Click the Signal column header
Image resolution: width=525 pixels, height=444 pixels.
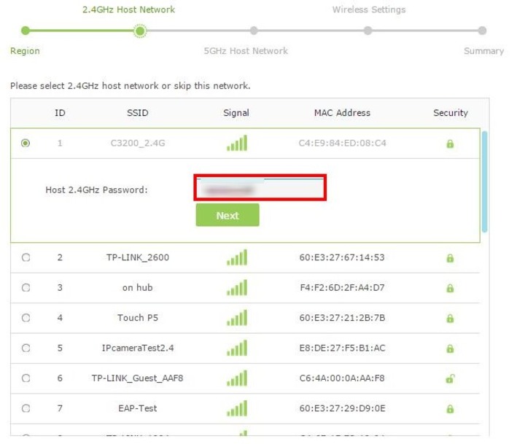point(236,113)
